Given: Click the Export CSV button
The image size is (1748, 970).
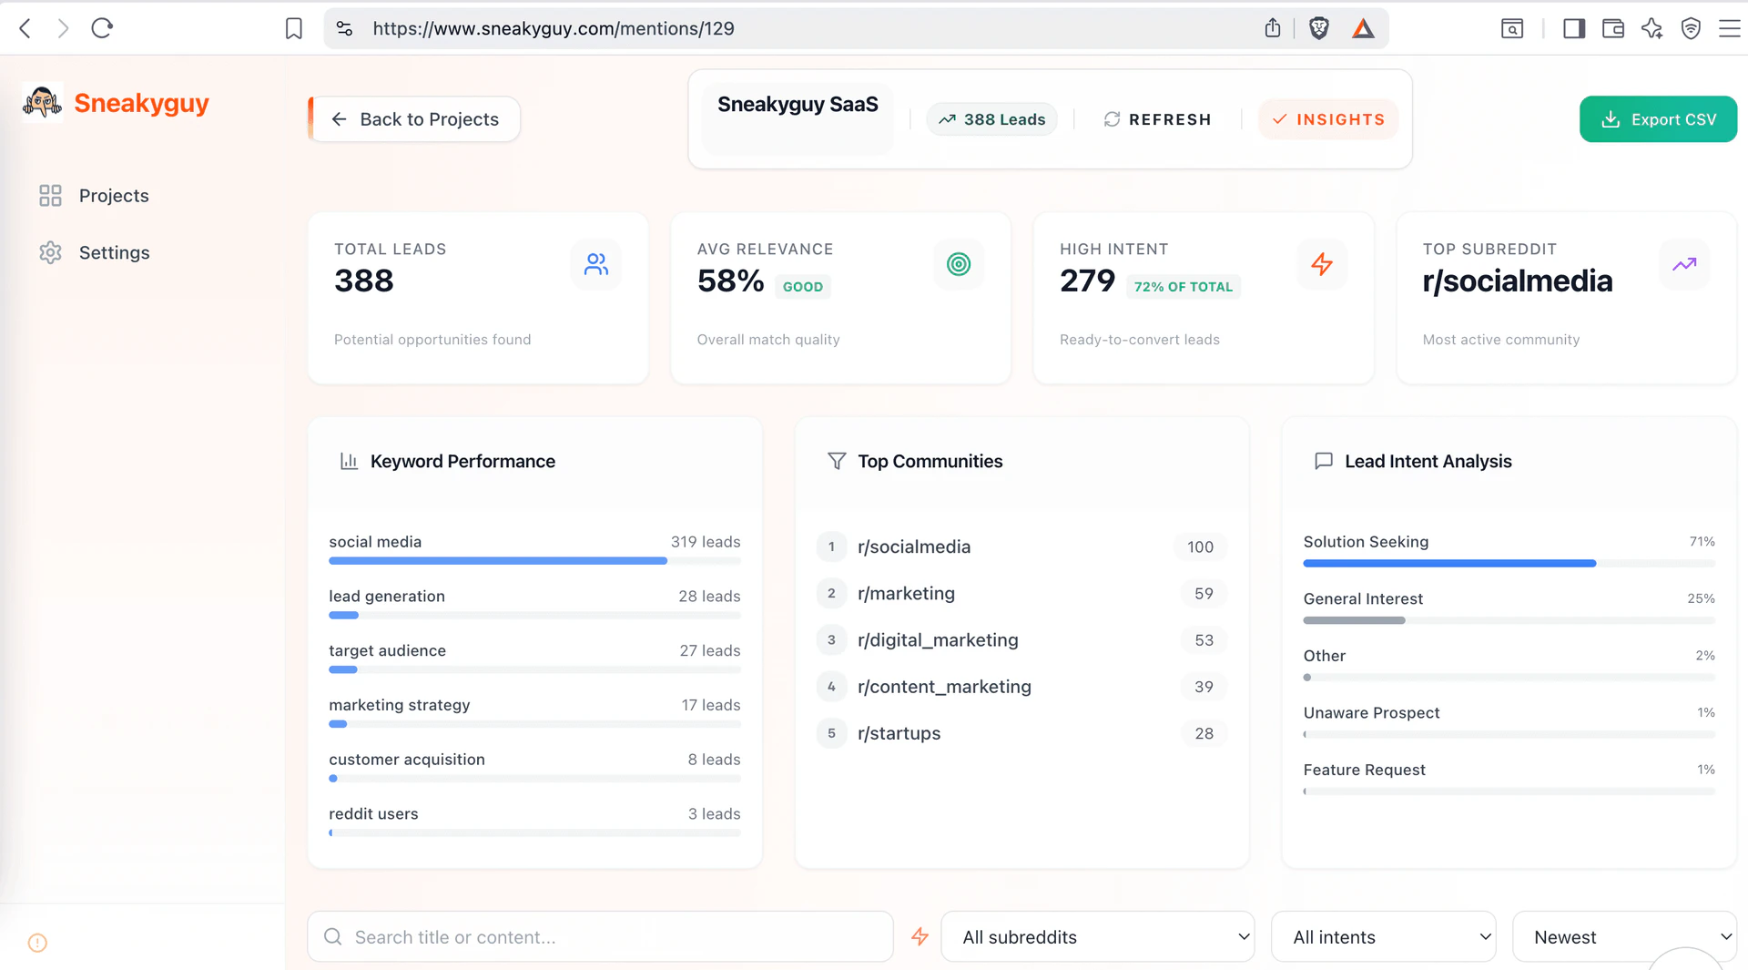Looking at the screenshot, I should [x=1657, y=118].
